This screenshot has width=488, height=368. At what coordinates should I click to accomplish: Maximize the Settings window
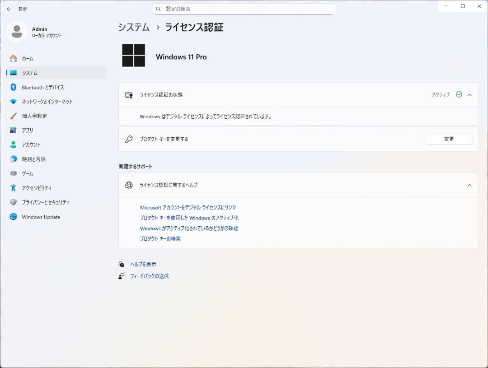(463, 6)
